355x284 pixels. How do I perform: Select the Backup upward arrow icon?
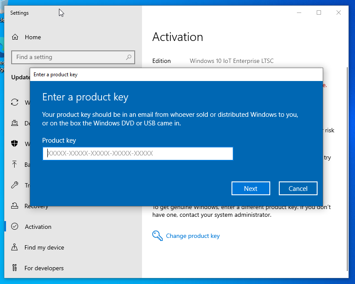pos(15,164)
